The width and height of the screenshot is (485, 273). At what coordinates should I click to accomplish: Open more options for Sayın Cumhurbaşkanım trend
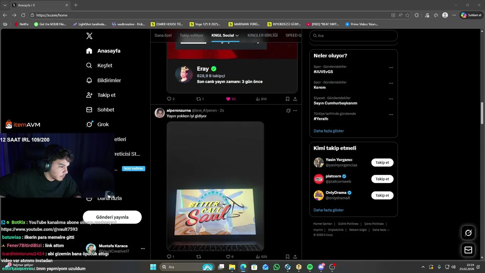pyautogui.click(x=391, y=99)
